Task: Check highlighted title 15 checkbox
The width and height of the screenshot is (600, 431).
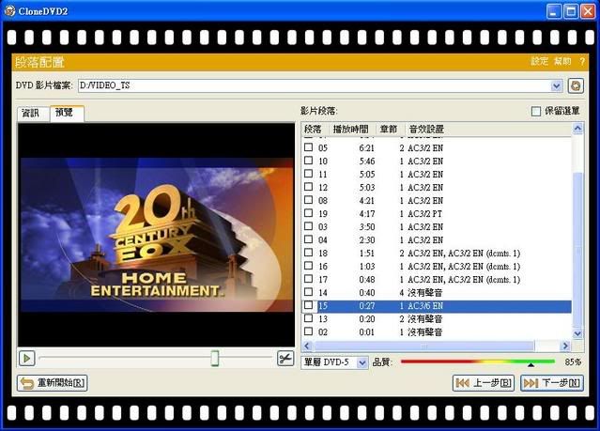Action: [x=308, y=305]
